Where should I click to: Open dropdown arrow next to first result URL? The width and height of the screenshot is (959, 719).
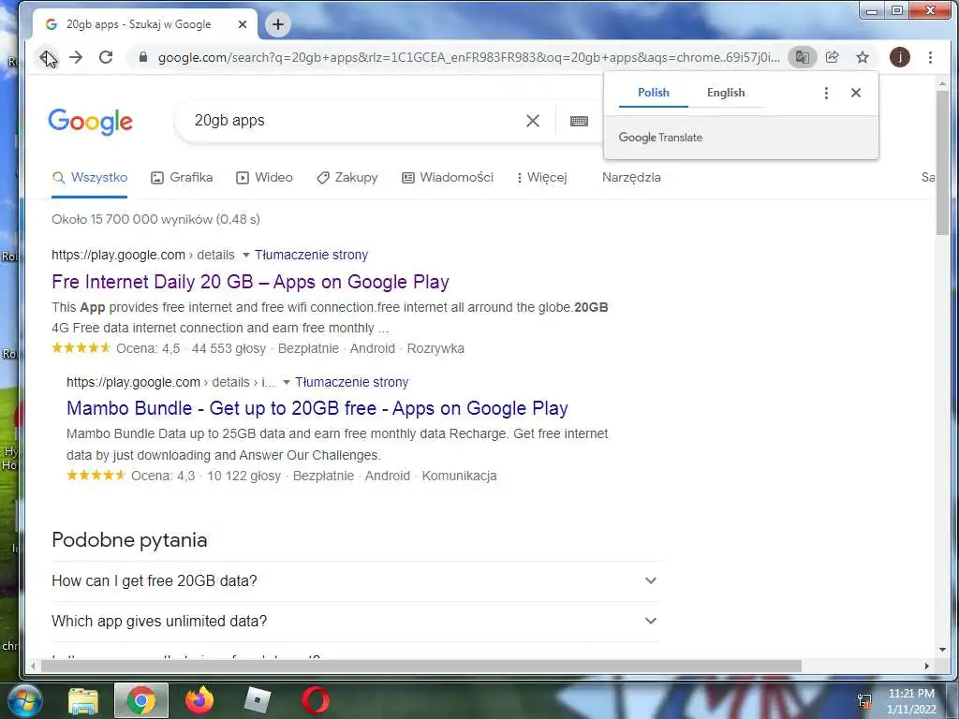click(246, 255)
